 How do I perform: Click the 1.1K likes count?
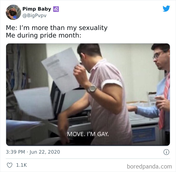click(x=21, y=165)
